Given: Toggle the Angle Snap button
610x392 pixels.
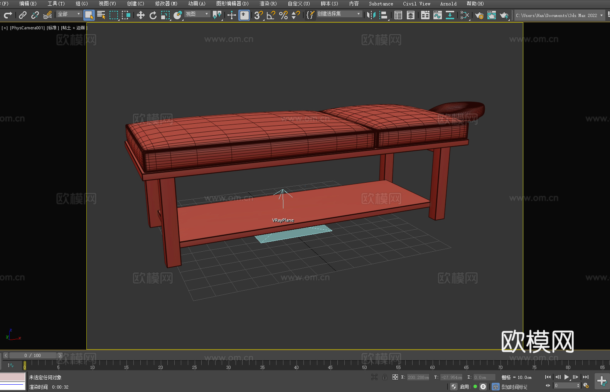Looking at the screenshot, I should pos(271,15).
